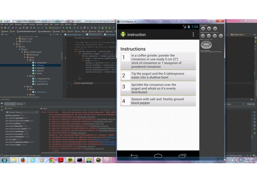Click the AndroidStudioProjects breadcrumb

[x=27, y=31]
